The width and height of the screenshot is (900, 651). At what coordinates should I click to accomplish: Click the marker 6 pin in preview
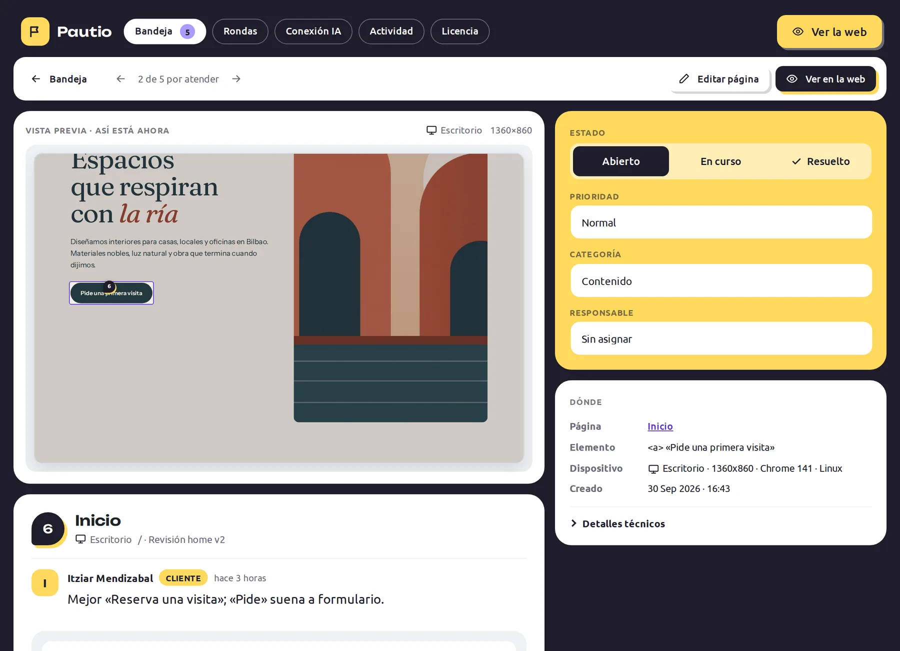(109, 286)
